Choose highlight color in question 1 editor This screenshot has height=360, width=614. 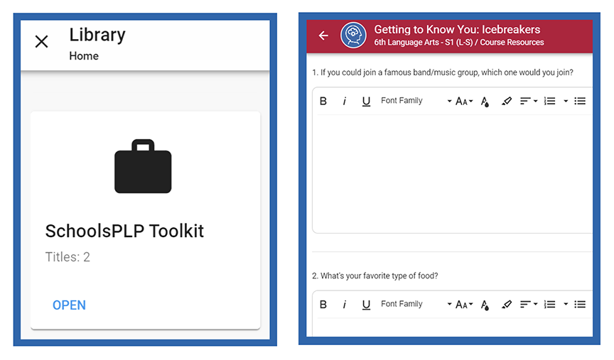pos(506,102)
